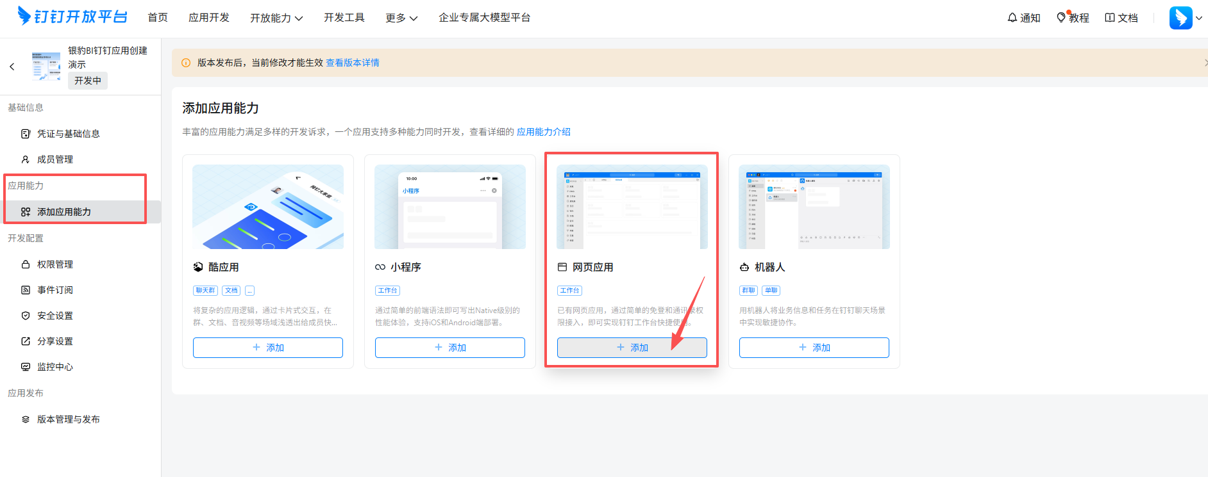The height and width of the screenshot is (477, 1208).
Task: Click the 凭证与基础信息 sidebar icon
Action: [26, 134]
